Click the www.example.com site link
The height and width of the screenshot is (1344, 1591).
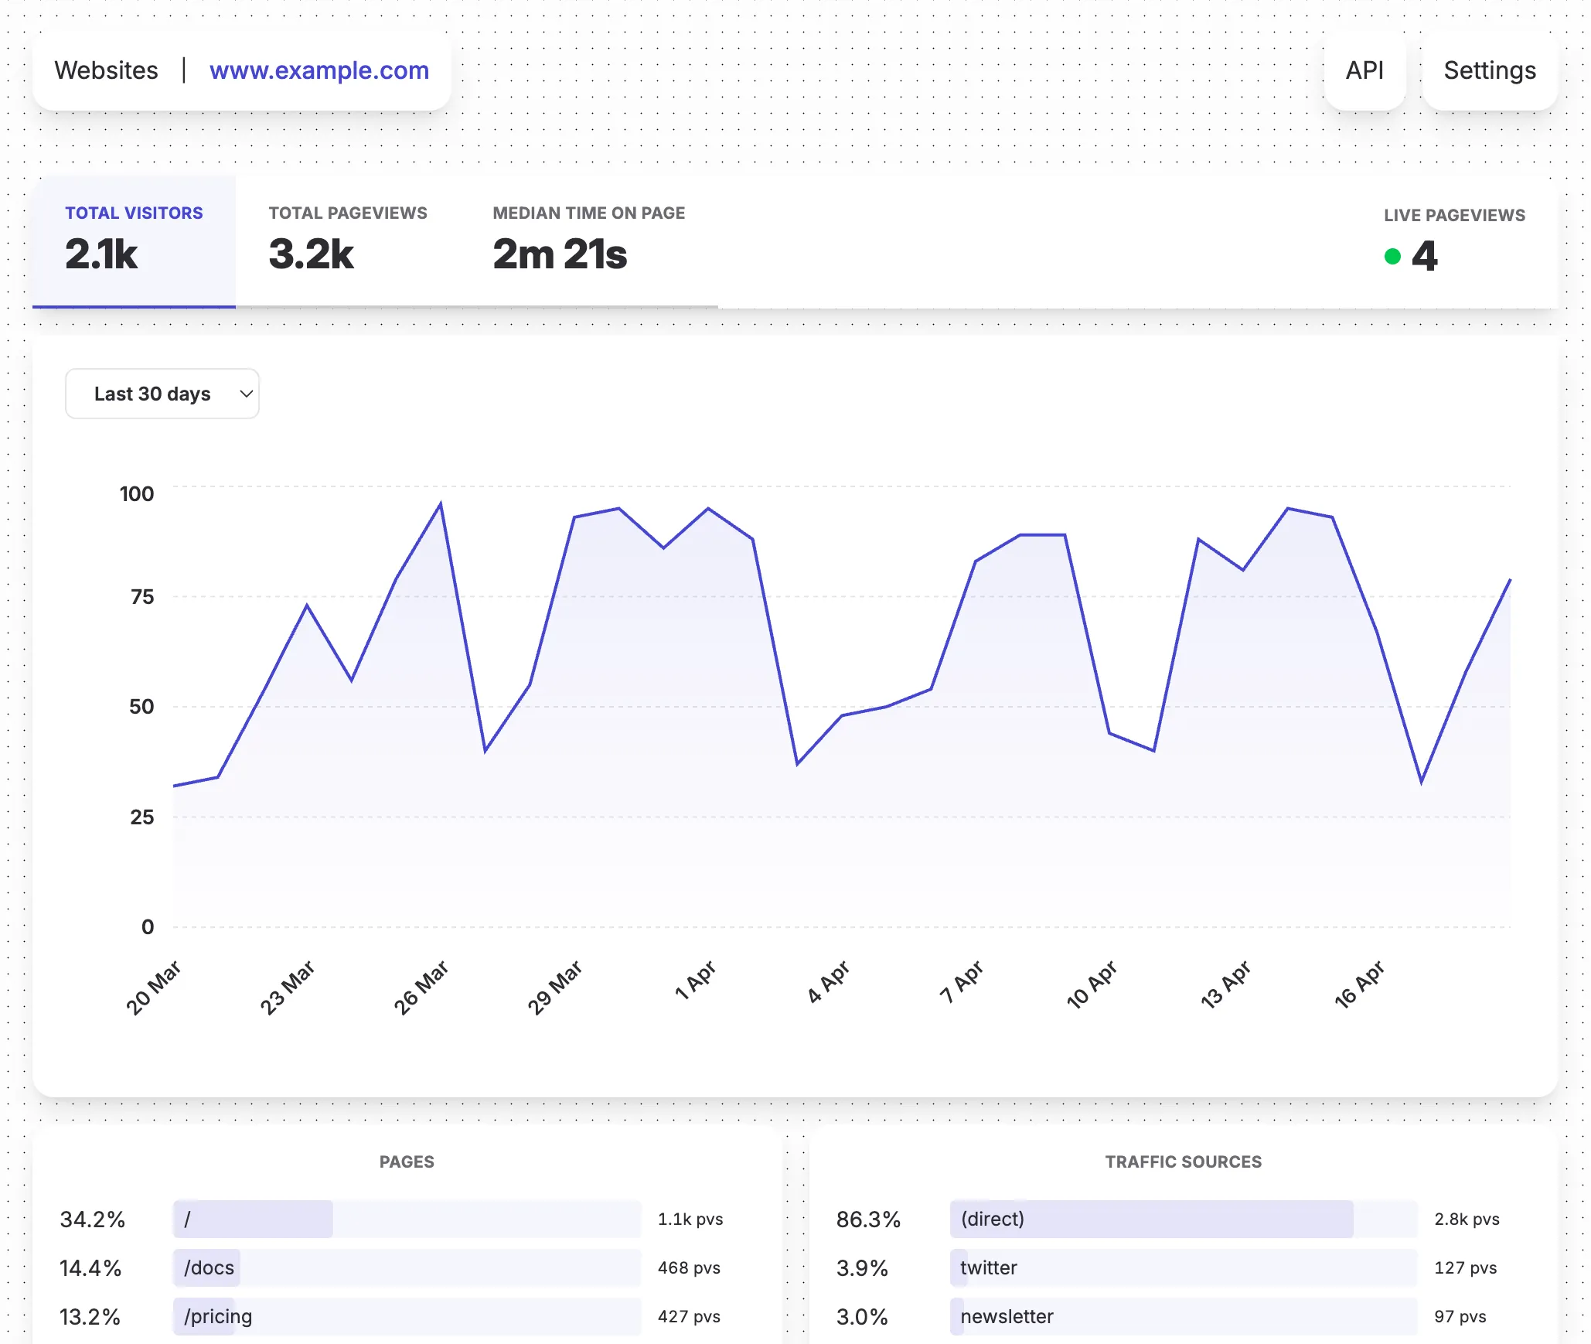pos(319,70)
